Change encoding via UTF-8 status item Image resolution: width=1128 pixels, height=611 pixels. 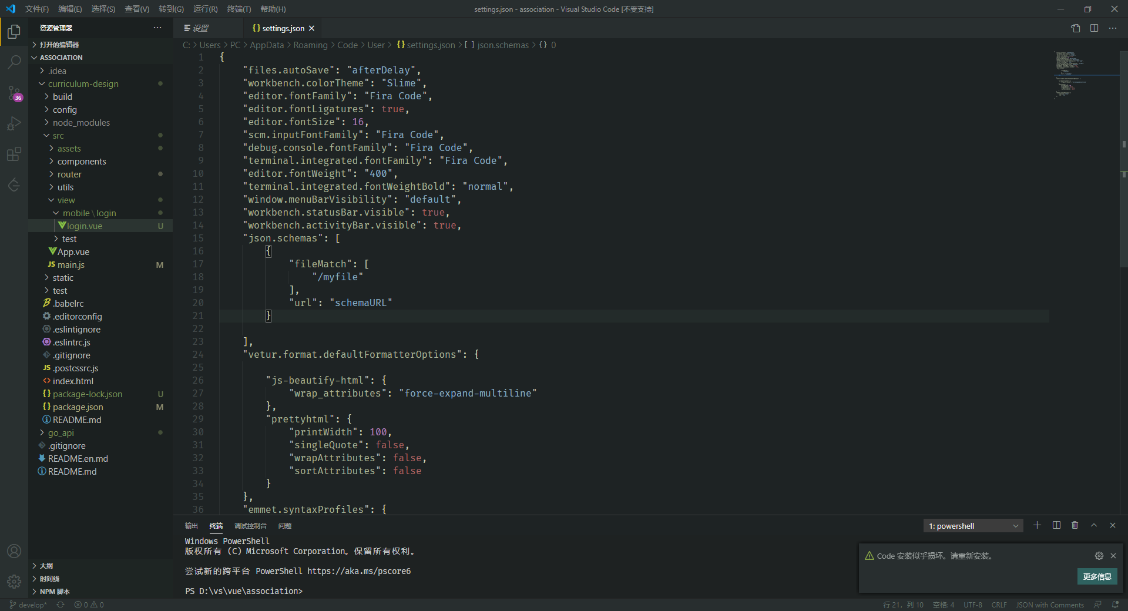[x=973, y=605]
